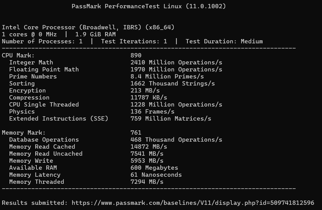The height and width of the screenshot is (210, 322).
Task: Click the Database Operations label
Action: point(44,139)
